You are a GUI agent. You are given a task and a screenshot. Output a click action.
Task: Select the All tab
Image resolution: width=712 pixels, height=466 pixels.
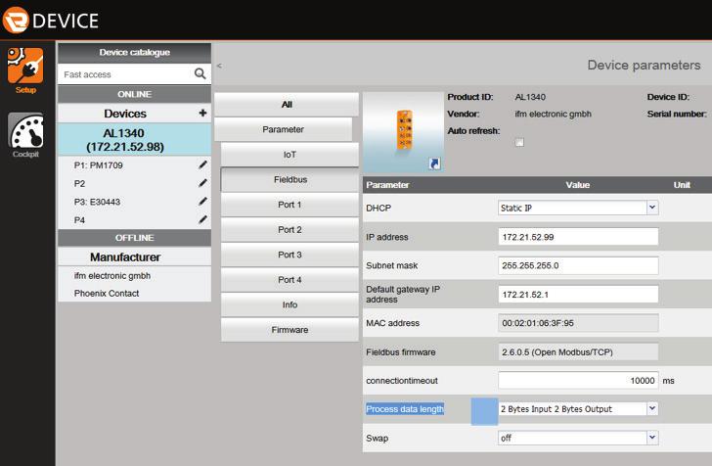tap(287, 105)
